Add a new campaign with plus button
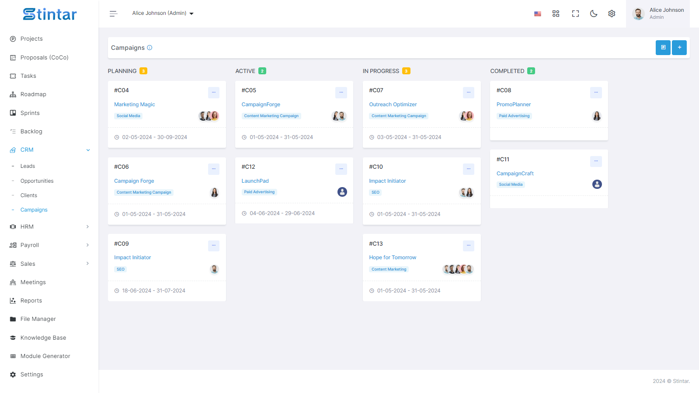Viewport: 699px width, 393px height. point(679,48)
